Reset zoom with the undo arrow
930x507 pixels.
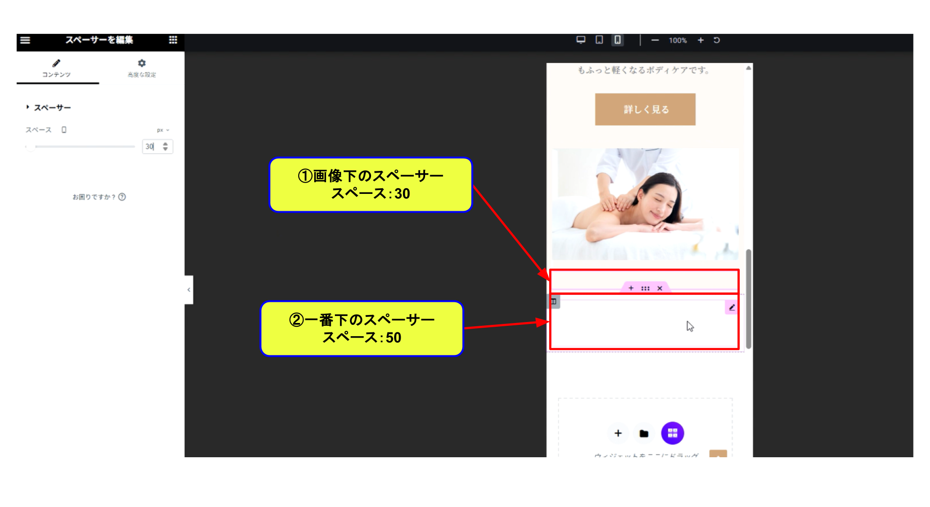(x=717, y=40)
